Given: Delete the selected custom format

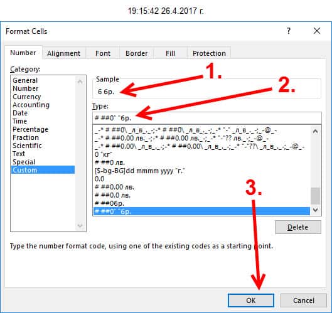Looking at the screenshot, I should pyautogui.click(x=298, y=227).
